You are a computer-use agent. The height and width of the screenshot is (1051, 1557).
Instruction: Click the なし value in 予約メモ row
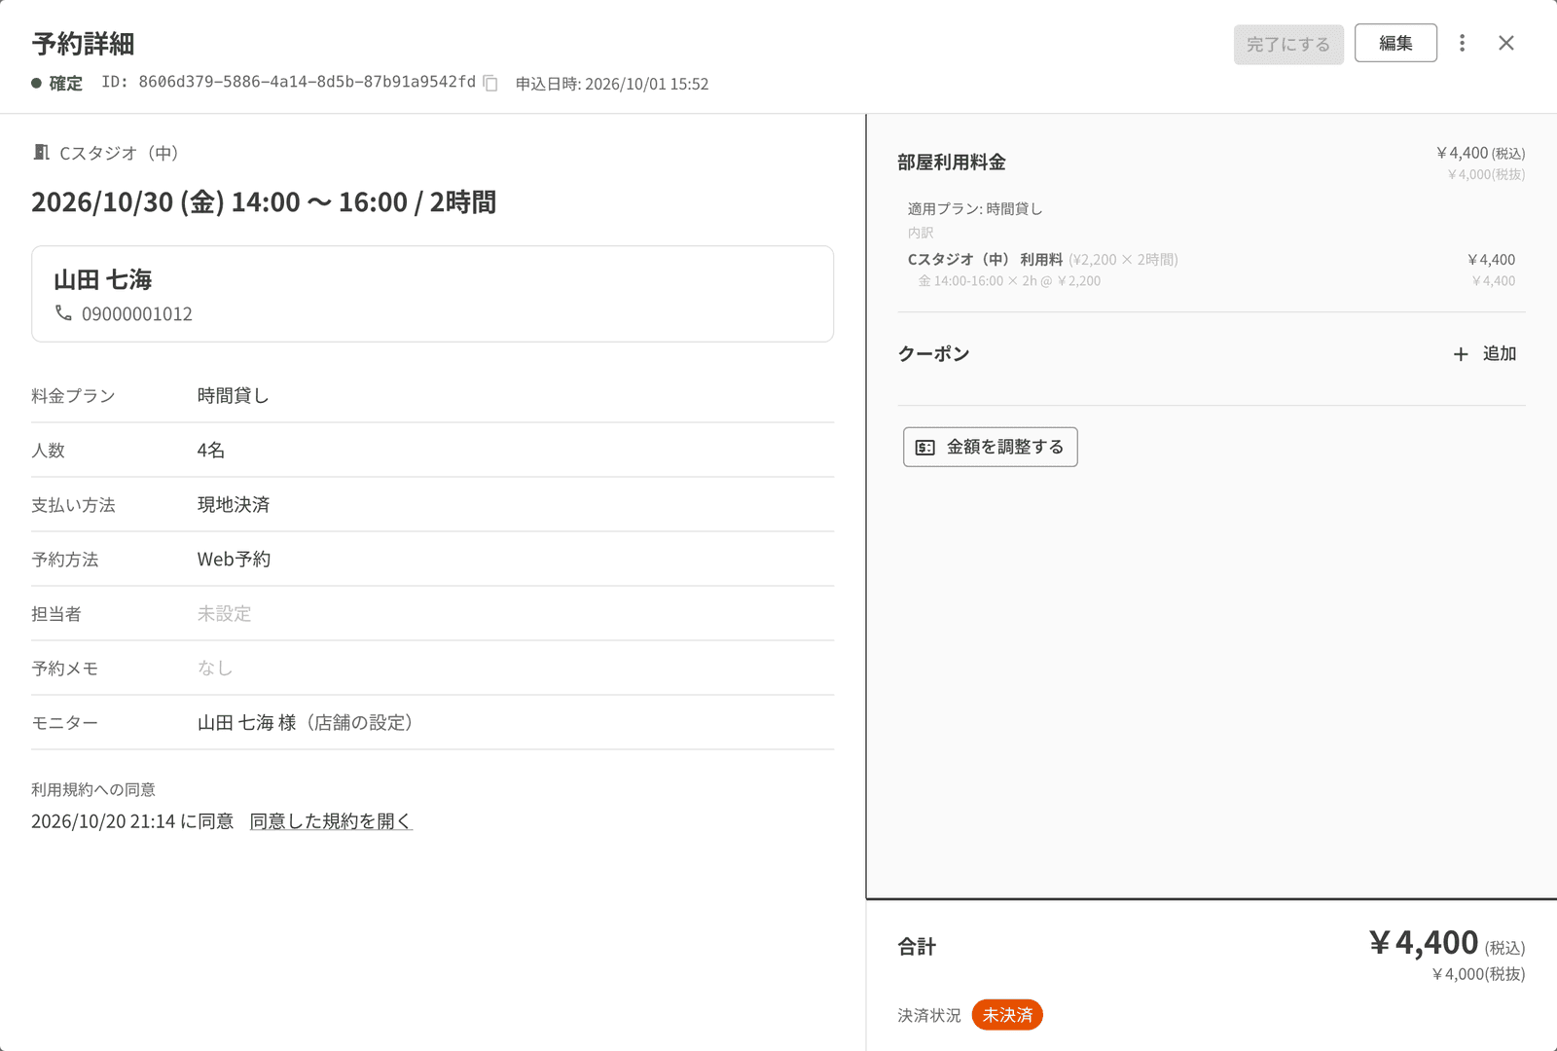tap(215, 668)
